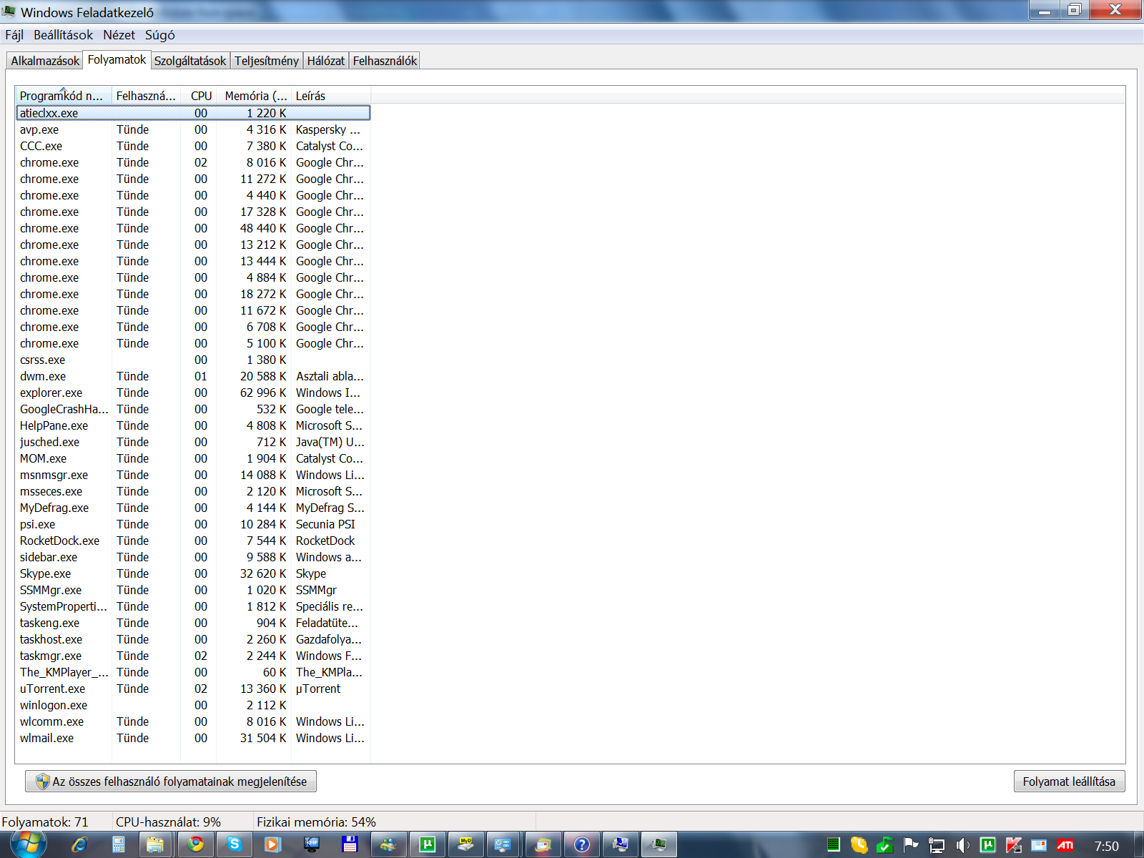
Task: Click the green CPU meter tray icon
Action: (833, 845)
